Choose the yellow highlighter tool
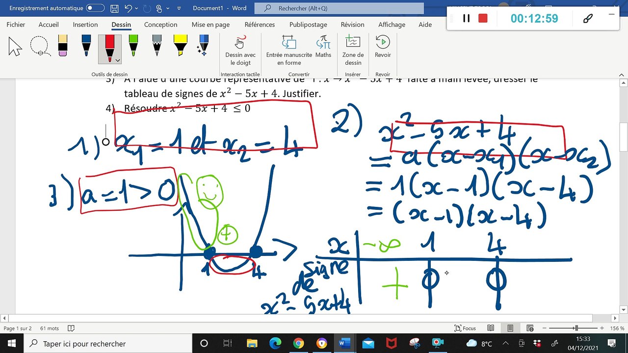The width and height of the screenshot is (628, 353). pos(181,46)
